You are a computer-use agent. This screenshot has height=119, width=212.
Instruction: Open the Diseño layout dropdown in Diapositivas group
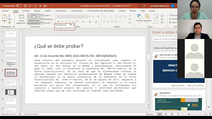tap(46, 15)
